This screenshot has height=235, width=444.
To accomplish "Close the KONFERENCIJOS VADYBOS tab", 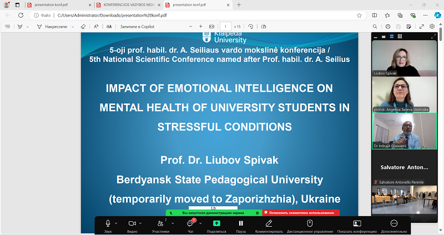I will (159, 5).
